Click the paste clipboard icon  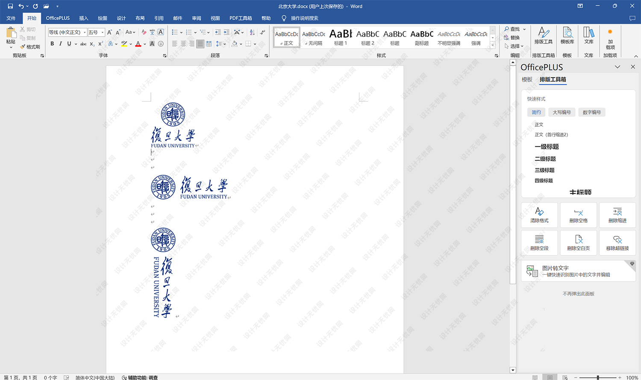coord(11,33)
